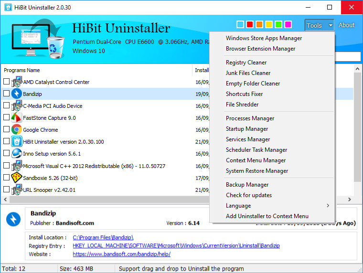Viewport: 363px width, 273px height.
Task: Click the AMD Catalyst Control Center icon
Action: tap(17, 82)
